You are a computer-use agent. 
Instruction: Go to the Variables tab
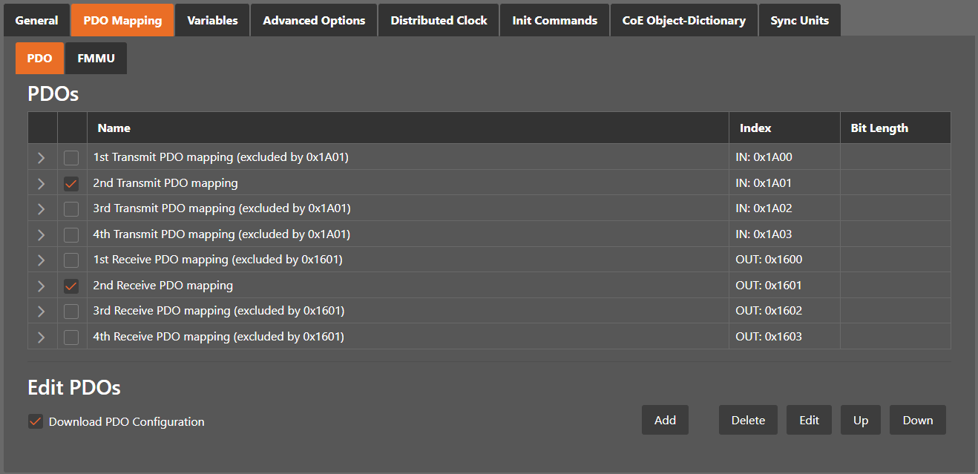tap(212, 20)
